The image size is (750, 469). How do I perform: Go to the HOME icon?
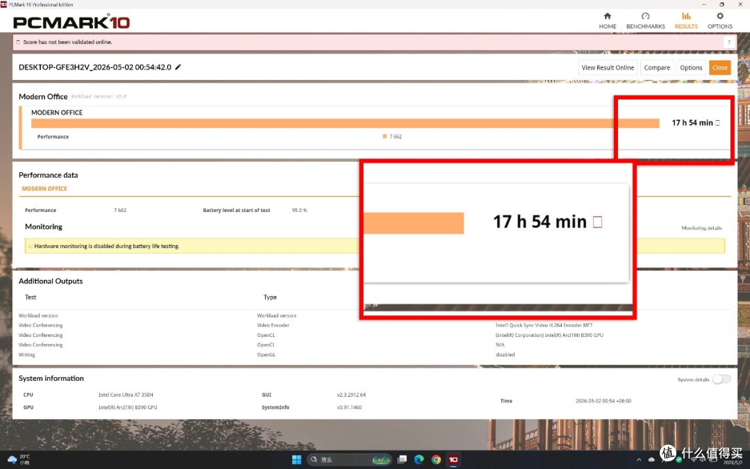[607, 16]
